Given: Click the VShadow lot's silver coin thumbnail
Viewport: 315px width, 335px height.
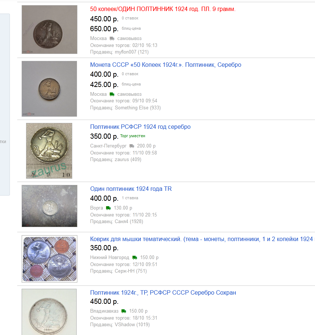Looking at the screenshot, I should (x=49, y=312).
